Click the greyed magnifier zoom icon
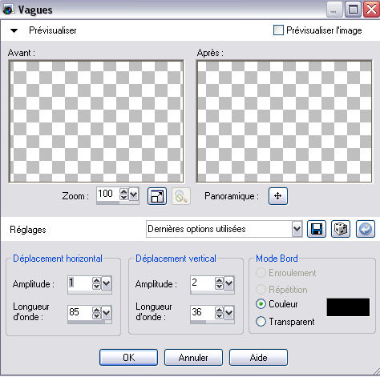 point(181,196)
